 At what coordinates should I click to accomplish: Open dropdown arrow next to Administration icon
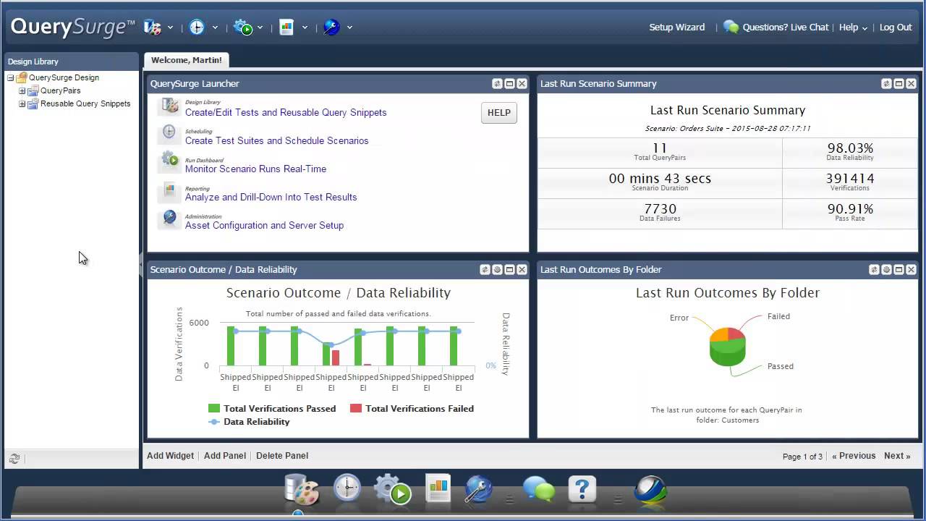pos(349,27)
